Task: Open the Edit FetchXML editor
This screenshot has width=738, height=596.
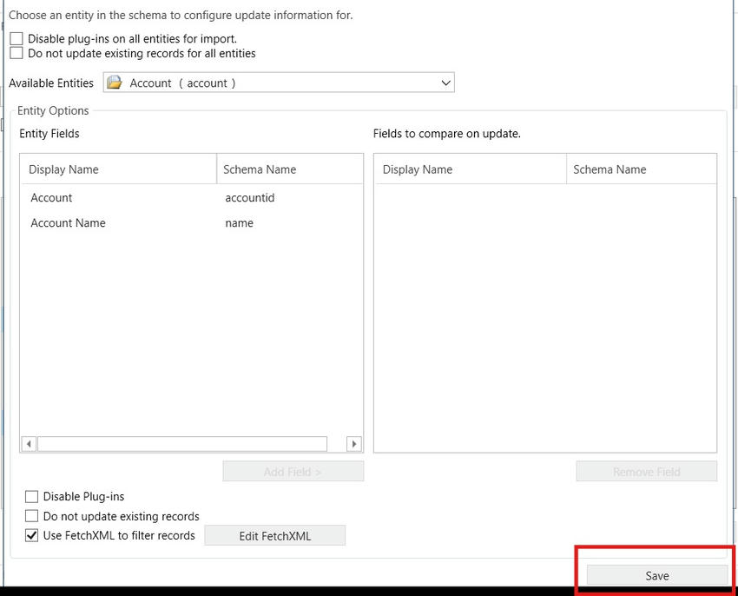Action: [x=275, y=536]
